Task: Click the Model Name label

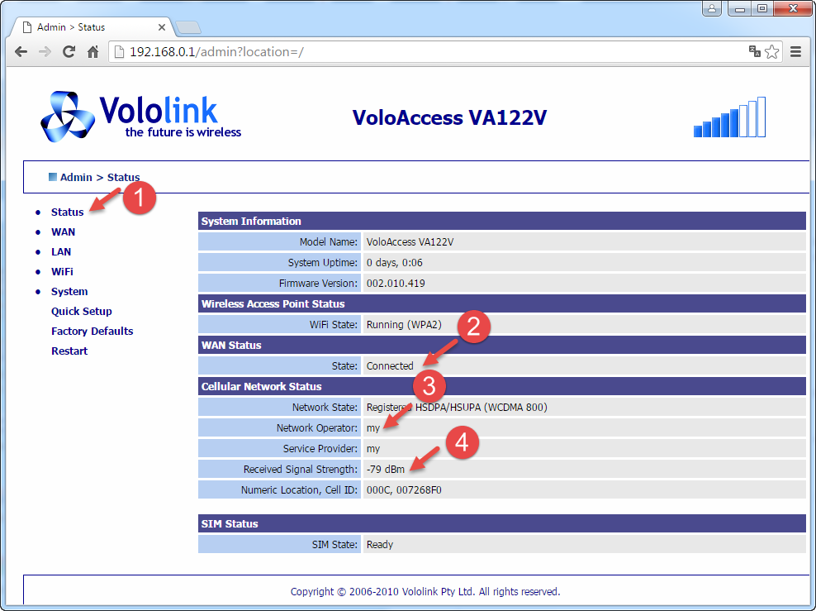Action: point(329,241)
